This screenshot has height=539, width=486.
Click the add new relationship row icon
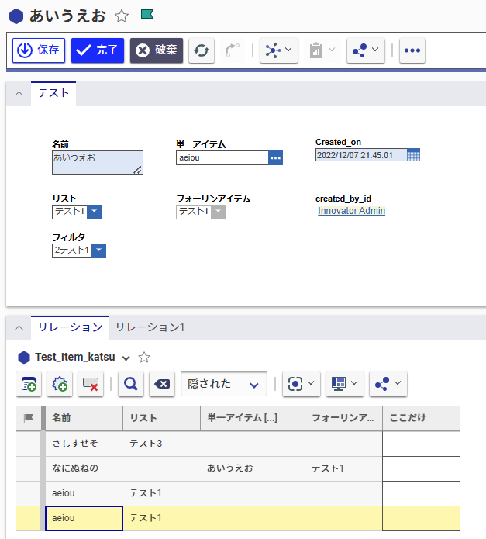click(x=29, y=384)
